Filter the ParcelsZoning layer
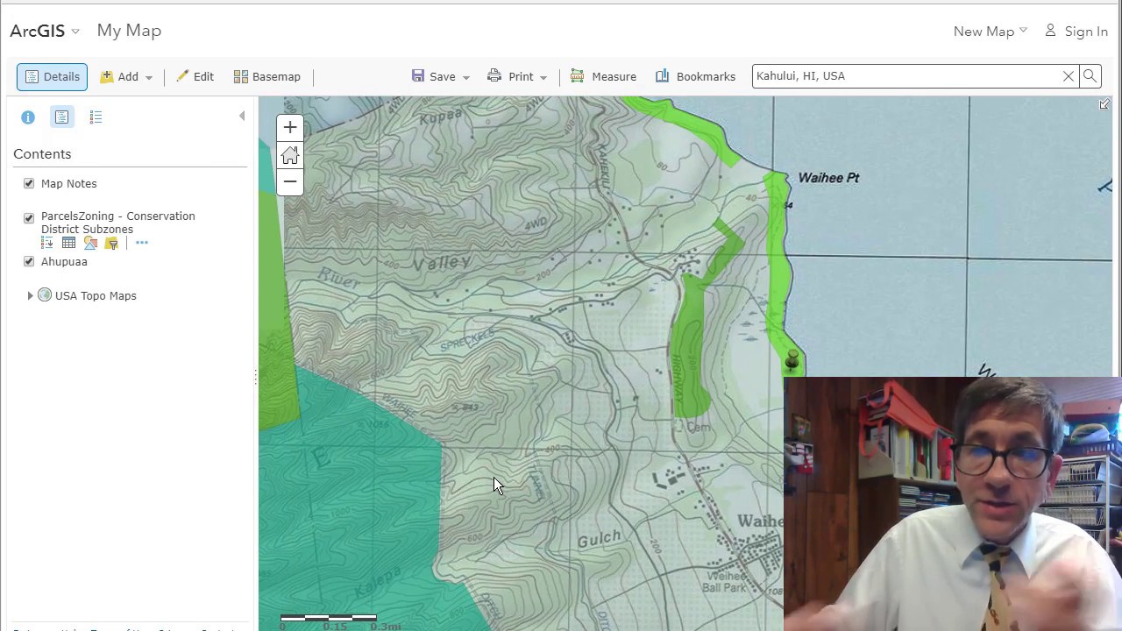This screenshot has width=1122, height=631. click(x=111, y=243)
